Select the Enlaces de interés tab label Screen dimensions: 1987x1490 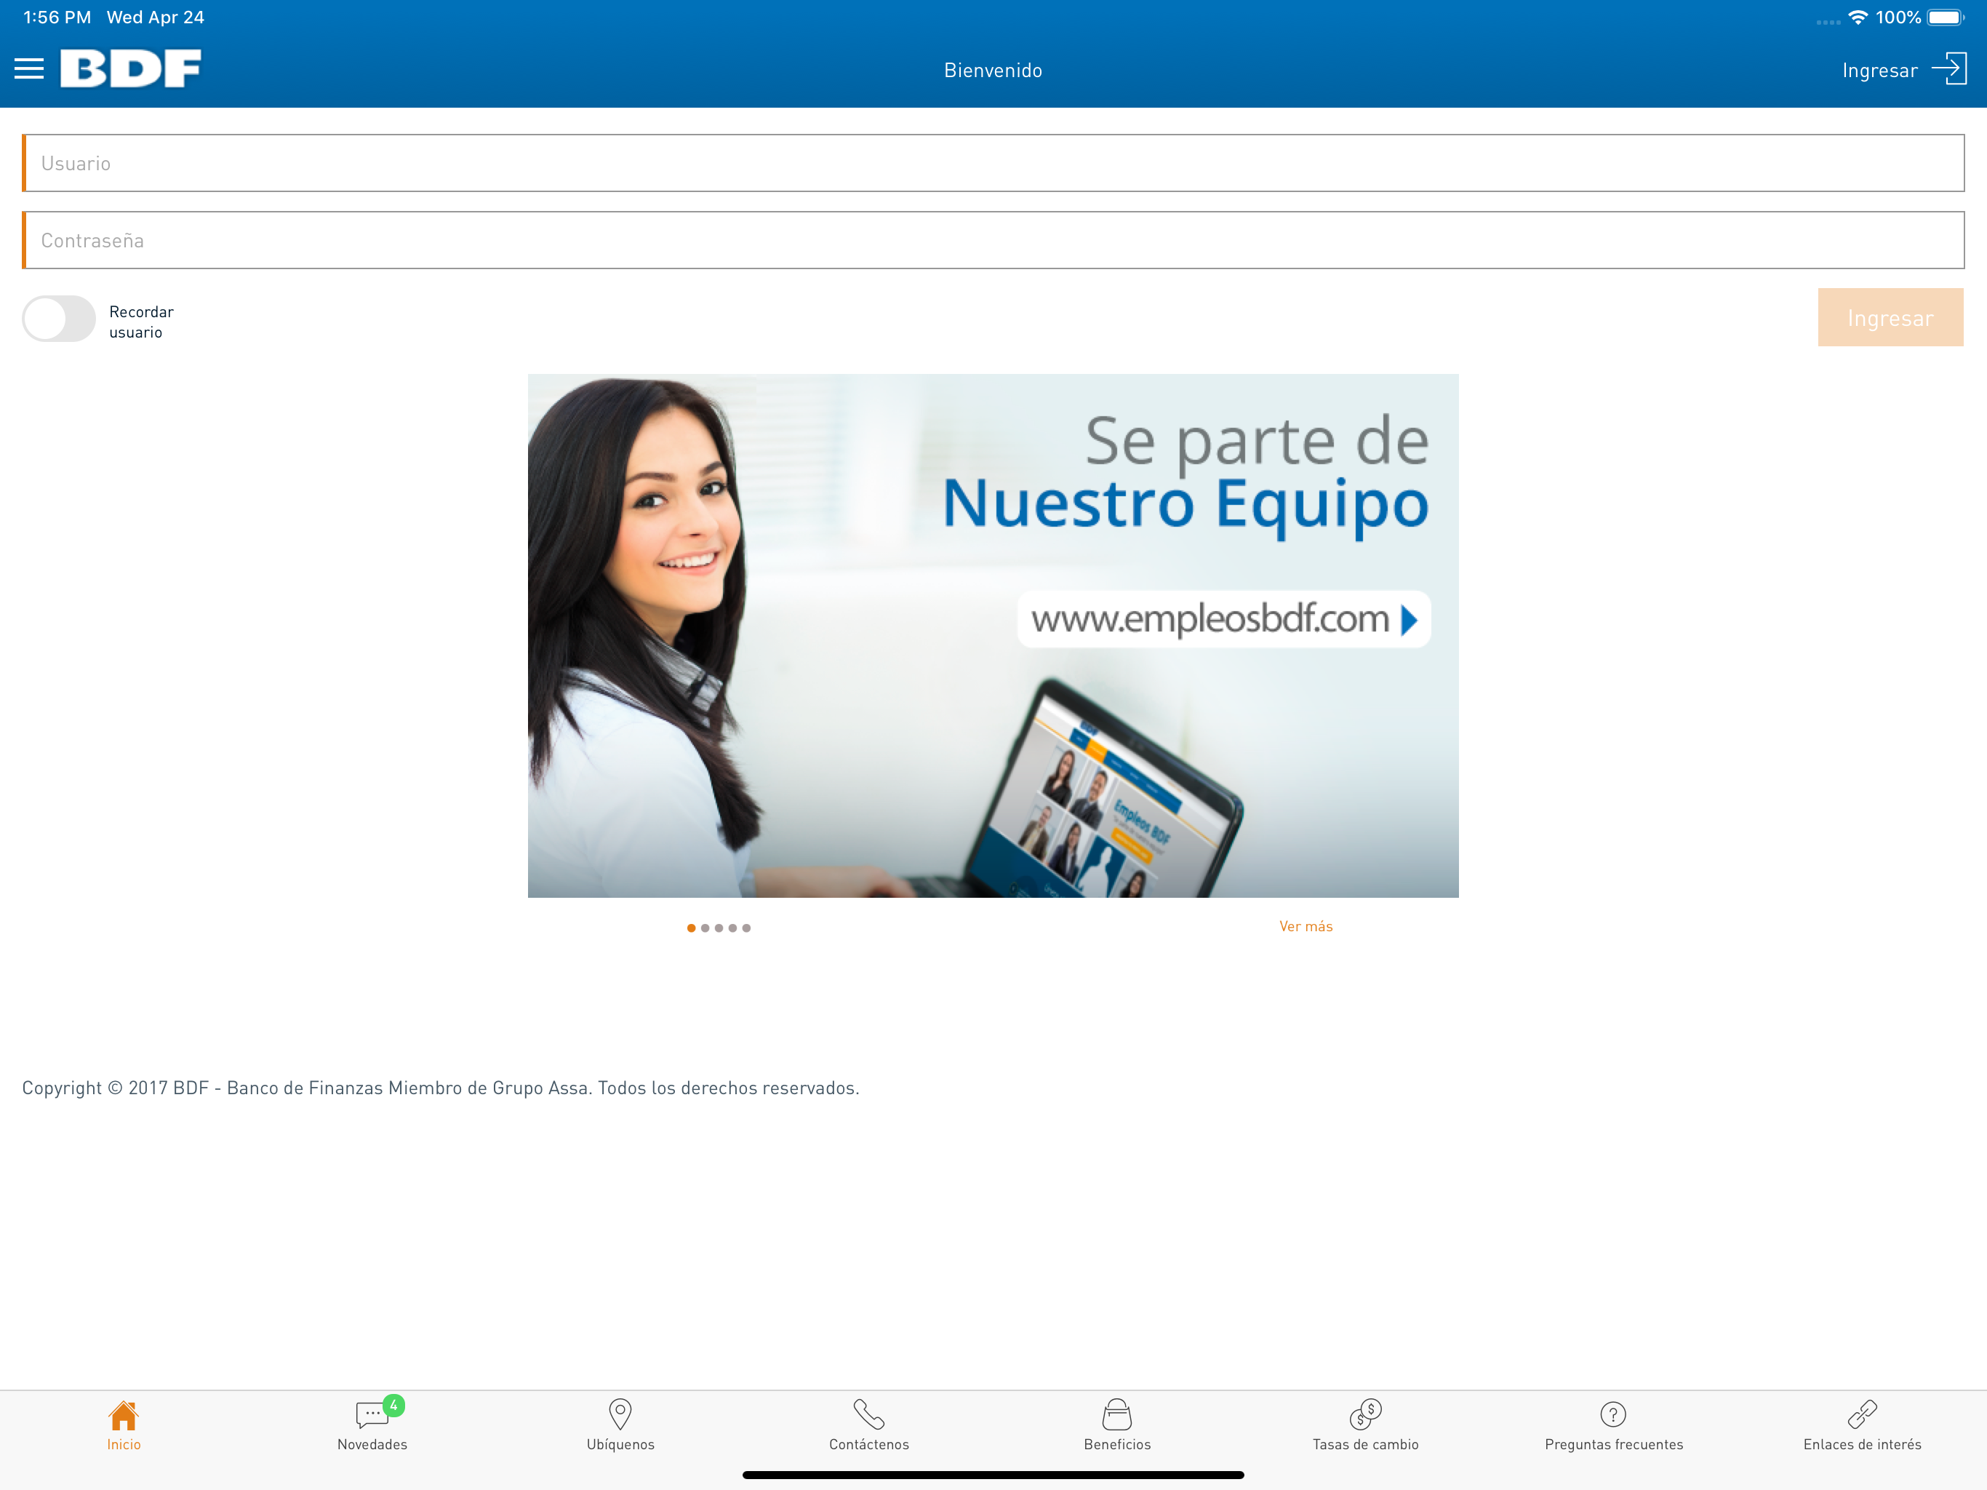pyautogui.click(x=1862, y=1444)
